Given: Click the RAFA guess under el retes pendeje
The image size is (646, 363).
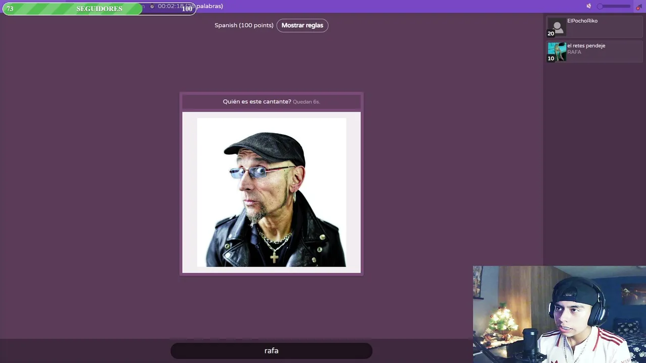Looking at the screenshot, I should [574, 52].
